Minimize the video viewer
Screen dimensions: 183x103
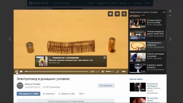(170, 16)
